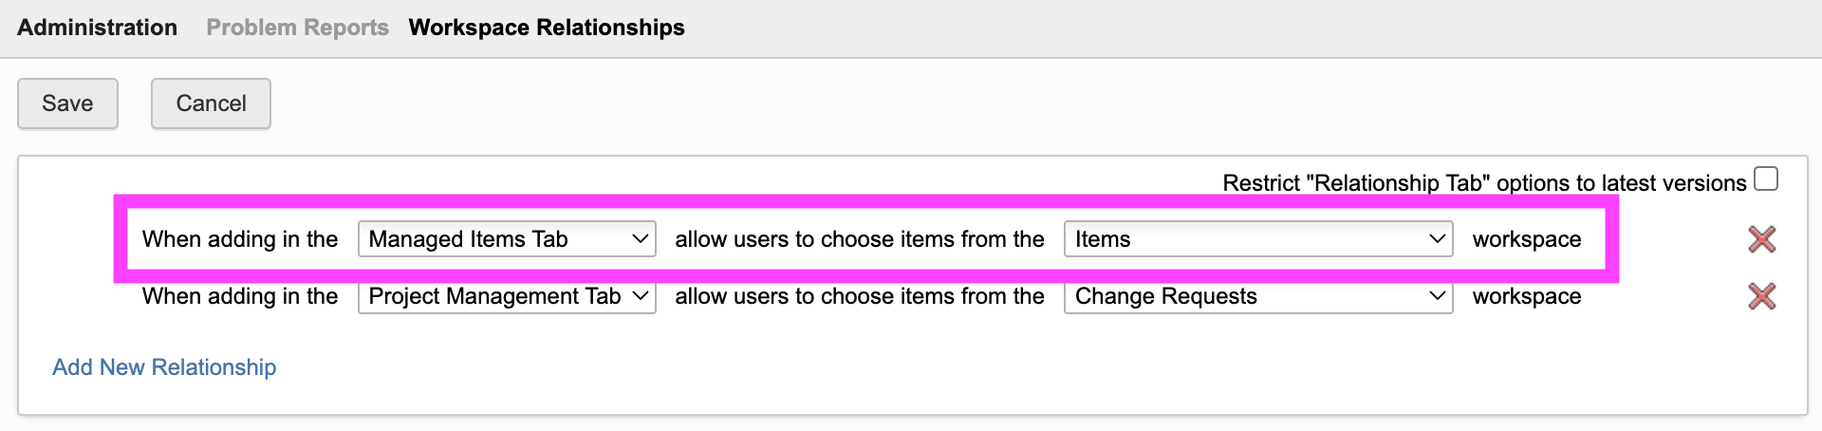Click "When adding in the" beside Project Management Tab
This screenshot has width=1822, height=431.
240,296
